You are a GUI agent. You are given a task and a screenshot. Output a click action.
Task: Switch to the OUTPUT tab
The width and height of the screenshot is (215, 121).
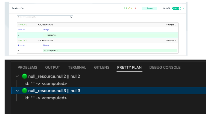click(53, 67)
